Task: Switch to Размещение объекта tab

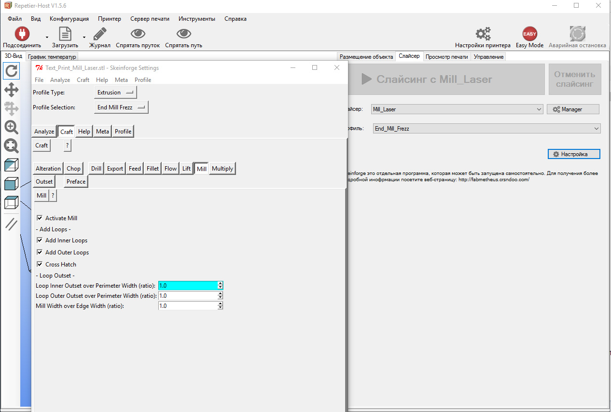Action: click(366, 57)
